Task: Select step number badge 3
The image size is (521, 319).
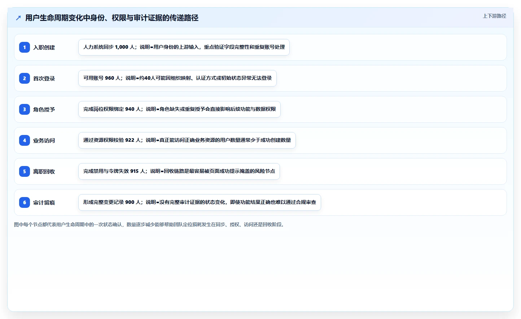Action: click(x=25, y=109)
